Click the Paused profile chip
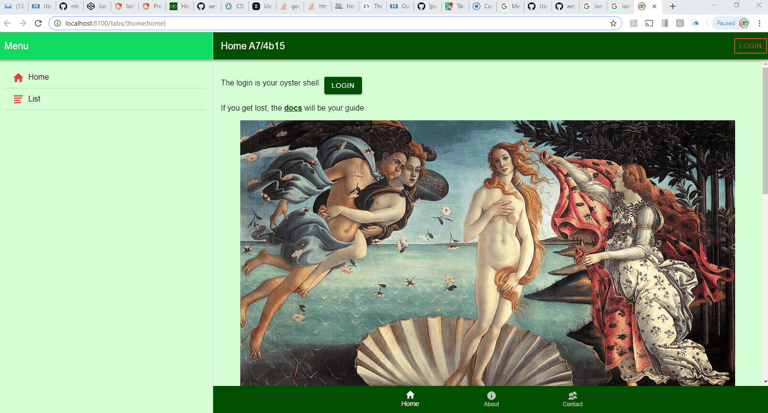This screenshot has width=768, height=413. (x=732, y=23)
